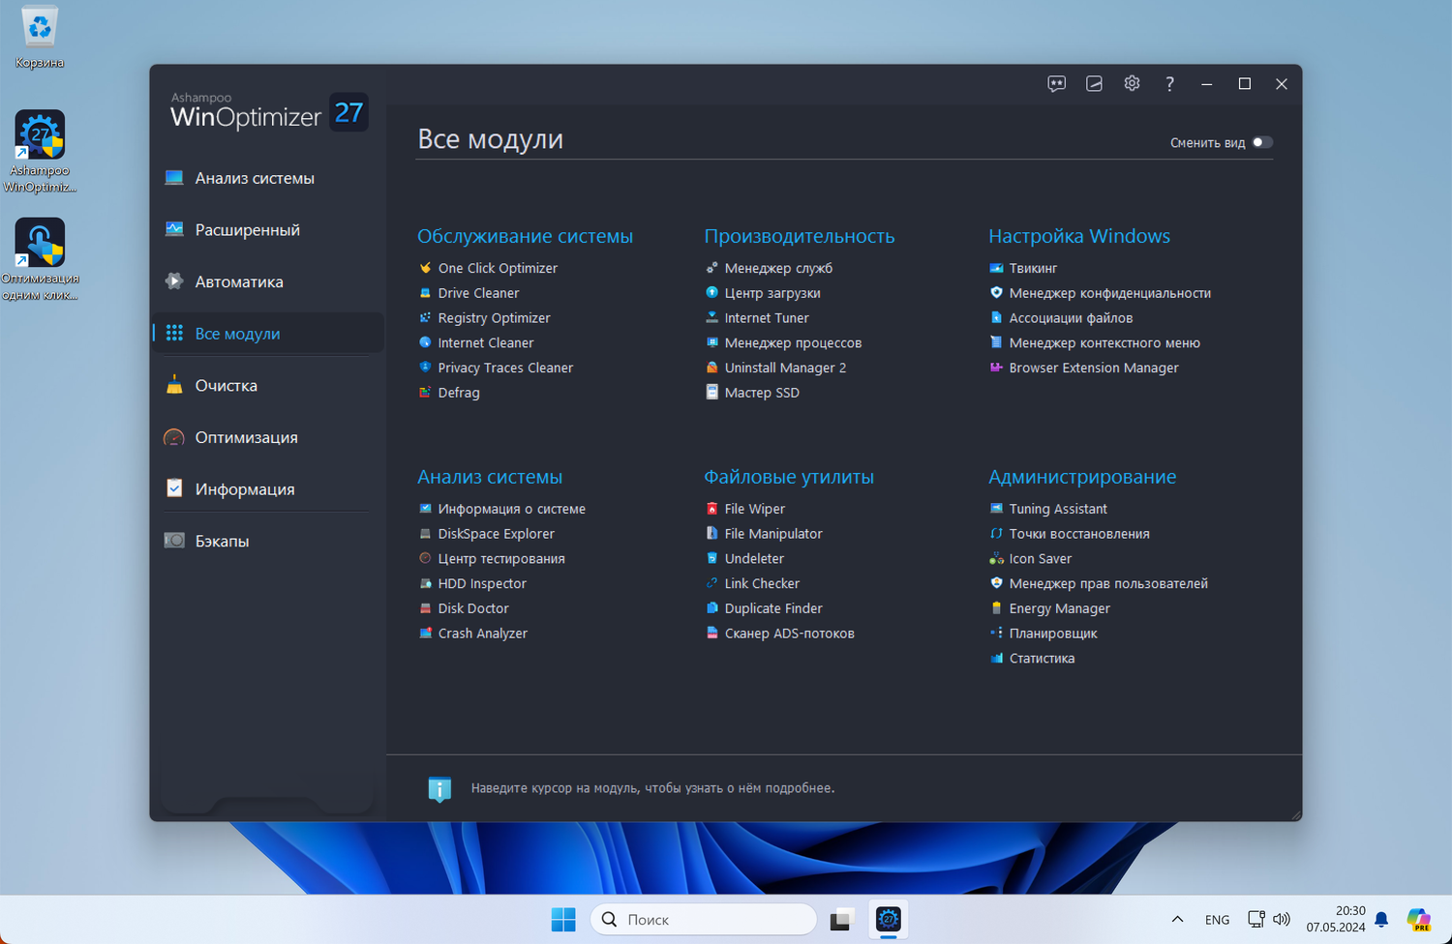Click the Мастер SSD icon
The height and width of the screenshot is (944, 1452).
[x=711, y=393]
